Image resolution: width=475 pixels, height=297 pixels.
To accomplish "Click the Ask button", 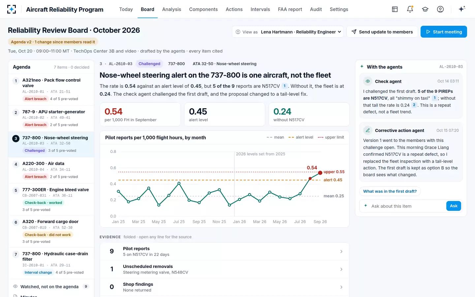I will (x=454, y=206).
